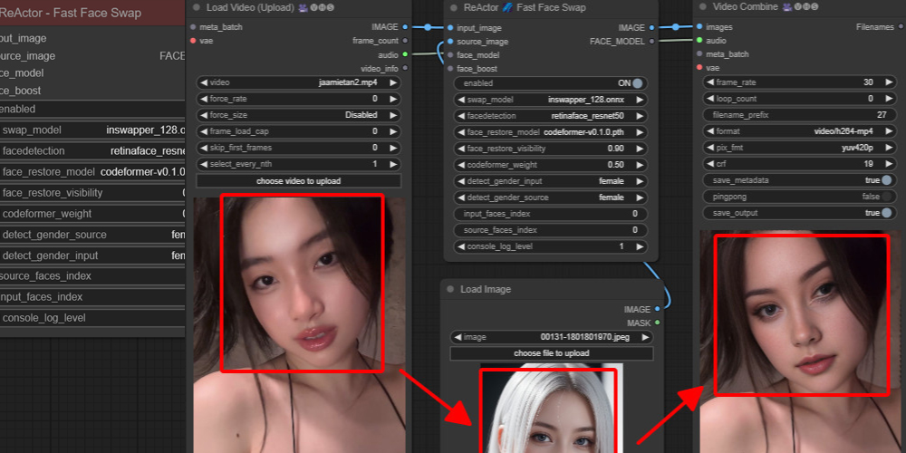Click codeformer_weight row in left ReActor panel
Viewport: 906px width, 453px height.
[92, 214]
